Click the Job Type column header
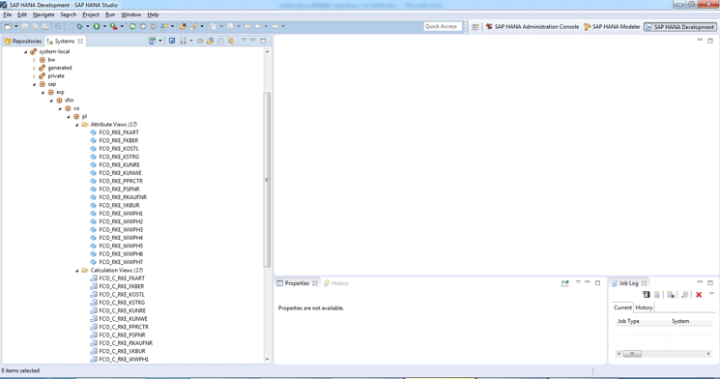The height and width of the screenshot is (379, 720). click(642, 321)
